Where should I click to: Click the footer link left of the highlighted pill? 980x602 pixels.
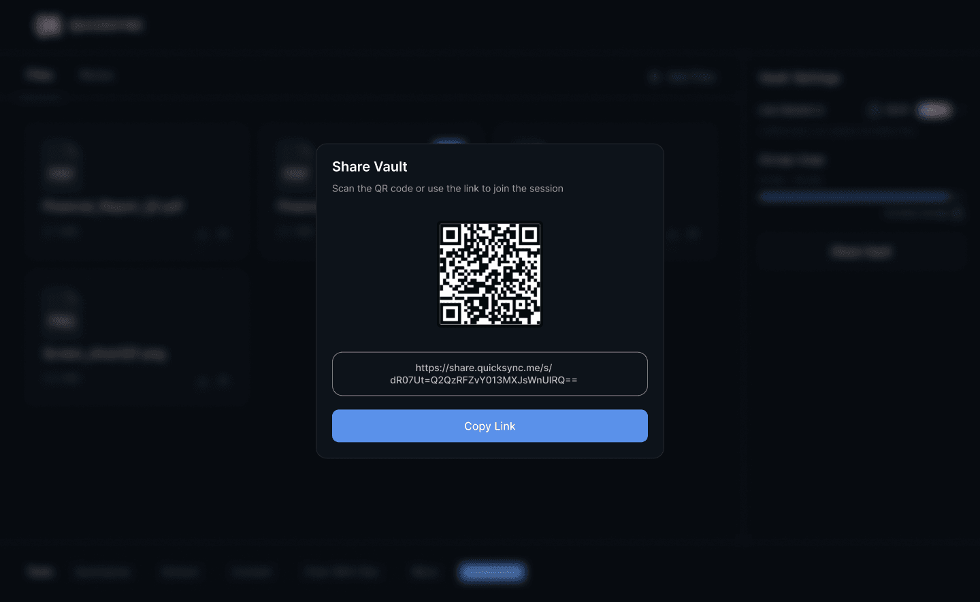(424, 572)
